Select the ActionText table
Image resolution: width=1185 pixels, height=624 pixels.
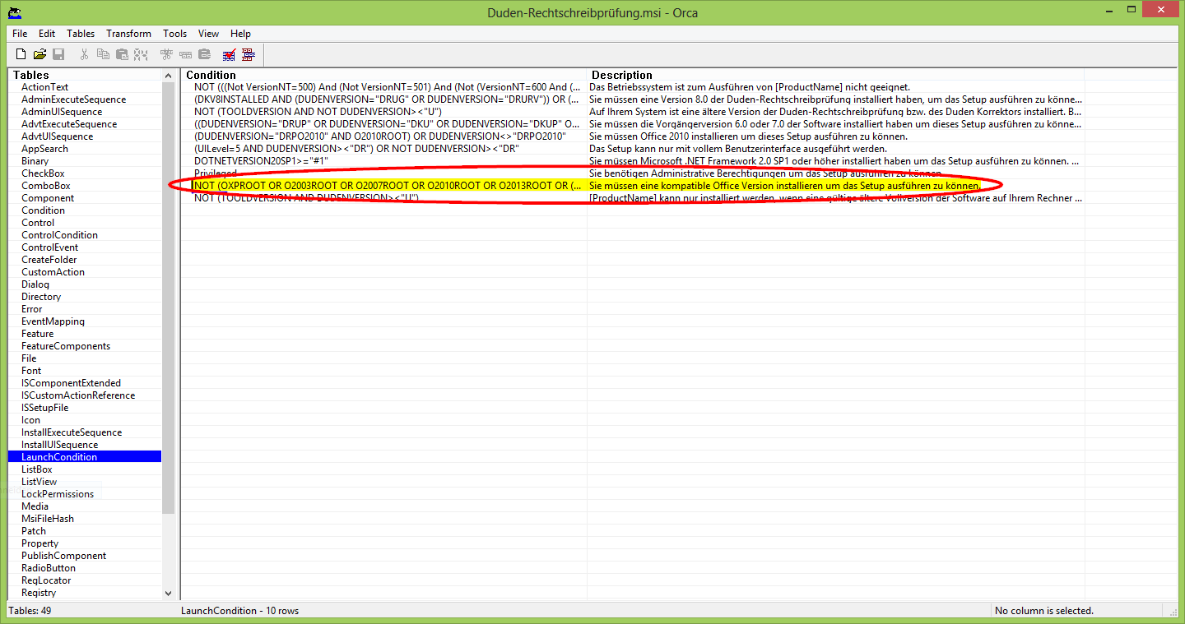tap(45, 87)
